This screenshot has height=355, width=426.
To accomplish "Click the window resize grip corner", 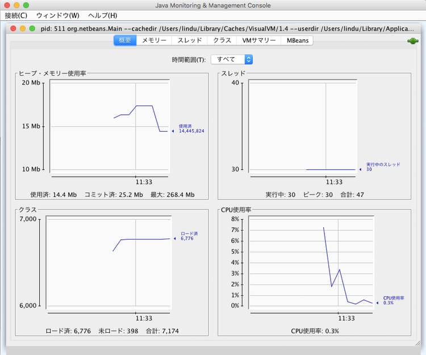I will (x=418, y=343).
